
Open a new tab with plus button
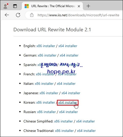click(x=88, y=6)
